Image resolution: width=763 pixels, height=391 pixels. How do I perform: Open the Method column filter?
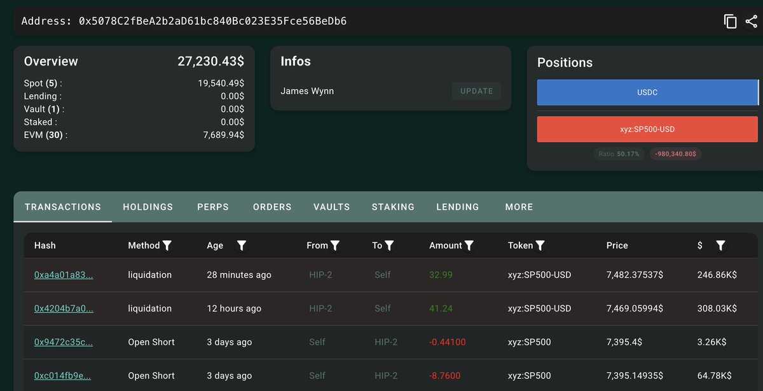click(x=167, y=245)
